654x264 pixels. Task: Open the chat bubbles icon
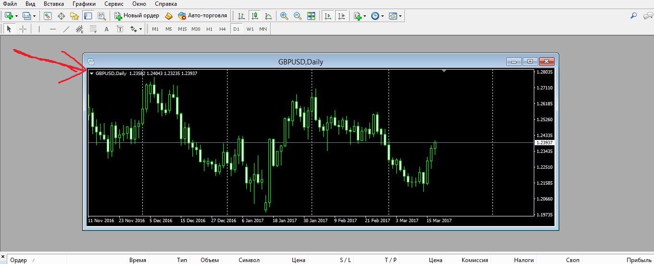click(647, 15)
